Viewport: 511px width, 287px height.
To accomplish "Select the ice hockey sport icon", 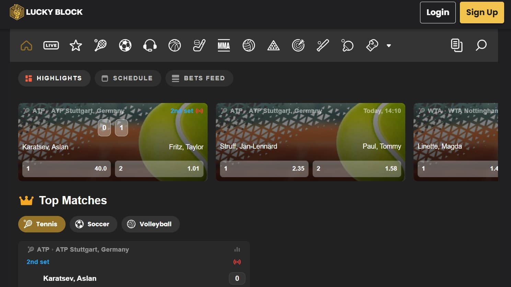I will pos(199,45).
